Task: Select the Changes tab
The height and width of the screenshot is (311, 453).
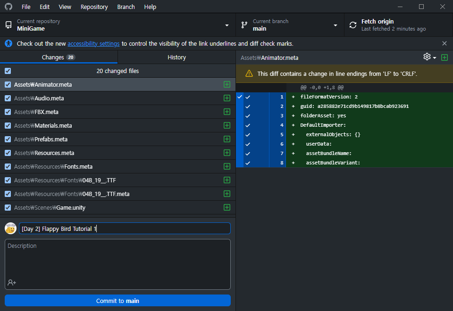Action: (x=59, y=57)
